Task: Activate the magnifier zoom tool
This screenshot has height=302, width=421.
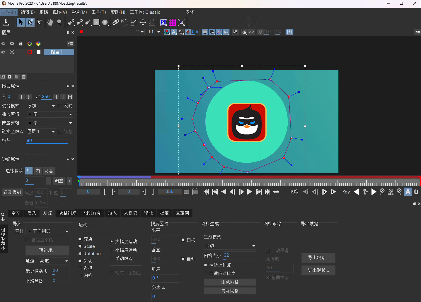Action: click(x=59, y=22)
